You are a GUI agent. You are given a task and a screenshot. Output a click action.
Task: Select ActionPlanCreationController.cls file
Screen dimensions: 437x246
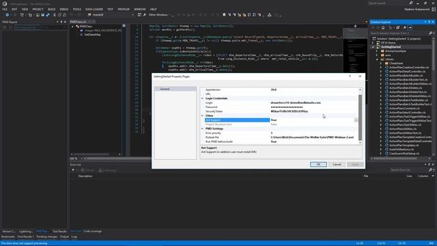pos(409,67)
